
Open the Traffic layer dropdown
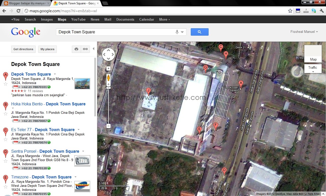tap(313, 69)
